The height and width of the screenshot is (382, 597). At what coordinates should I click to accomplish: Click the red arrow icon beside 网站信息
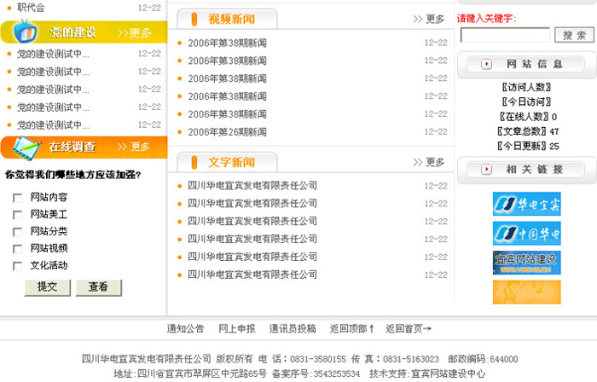tap(486, 64)
